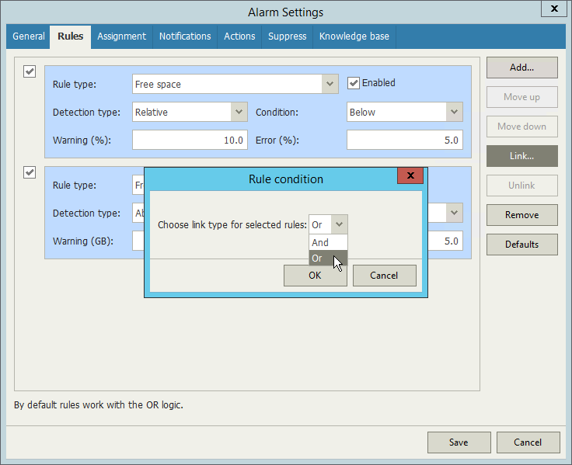The height and width of the screenshot is (465, 572).
Task: Uncheck the Enabled checkbox
Action: tap(353, 83)
